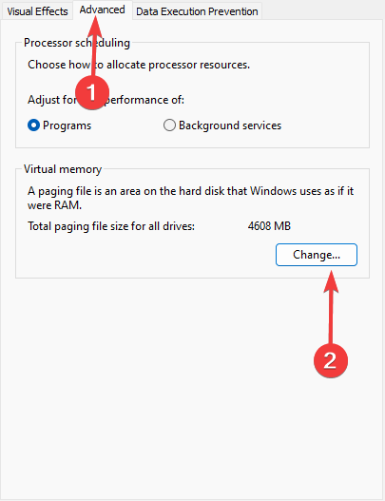Click the red arrowhead pointing at Change button
The width and height of the screenshot is (385, 501).
331,281
